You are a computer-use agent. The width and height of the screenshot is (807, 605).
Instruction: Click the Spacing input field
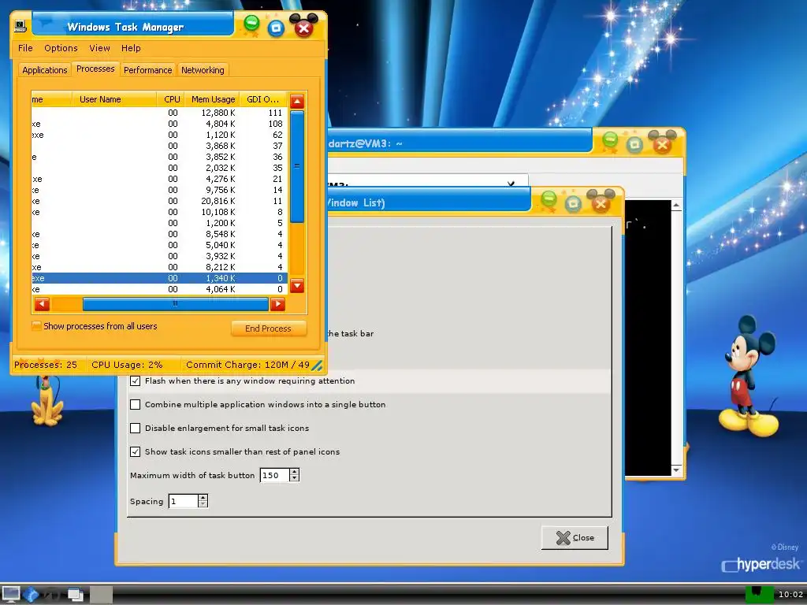(183, 501)
